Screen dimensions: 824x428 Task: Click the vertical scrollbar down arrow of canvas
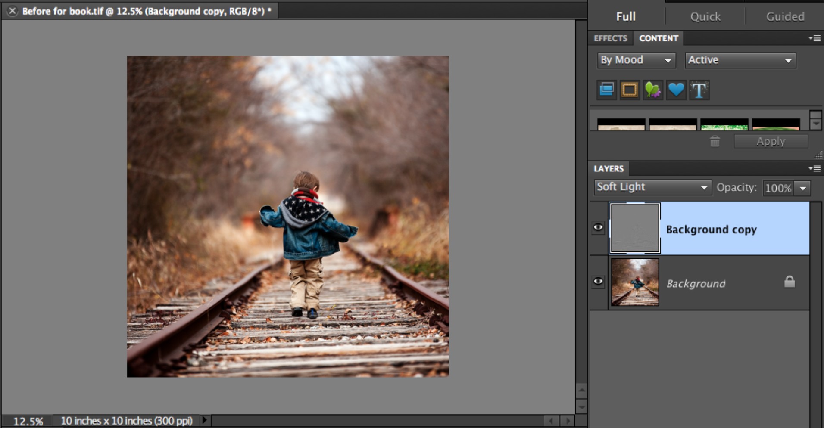[581, 406]
